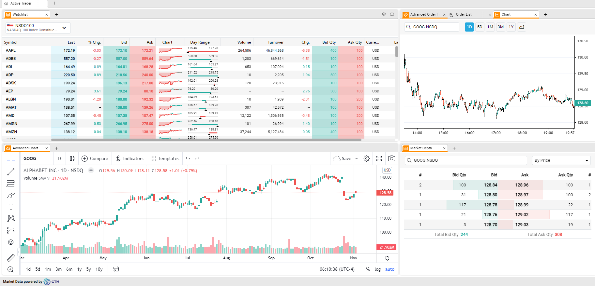Select the ruler measure tool
The image size is (595, 286).
pos(11,258)
